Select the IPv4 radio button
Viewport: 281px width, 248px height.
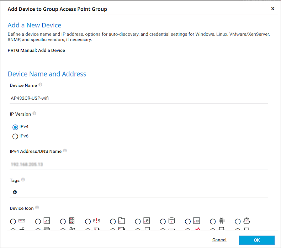pos(15,127)
